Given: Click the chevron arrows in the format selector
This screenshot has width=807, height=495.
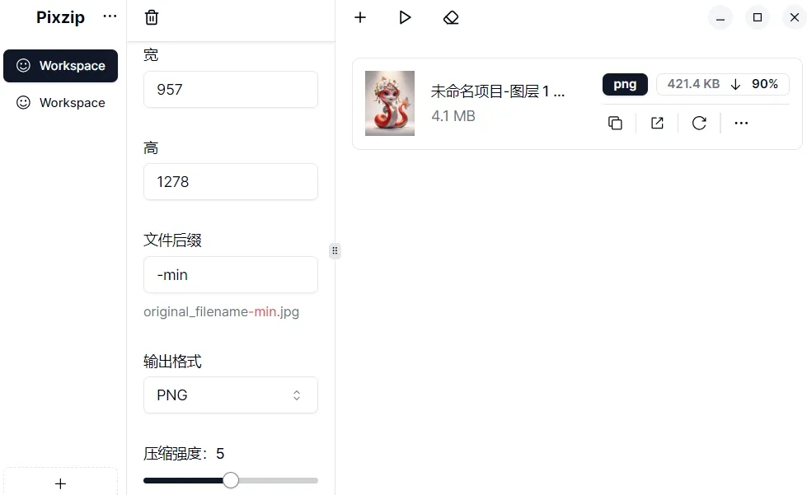Looking at the screenshot, I should pos(297,395).
